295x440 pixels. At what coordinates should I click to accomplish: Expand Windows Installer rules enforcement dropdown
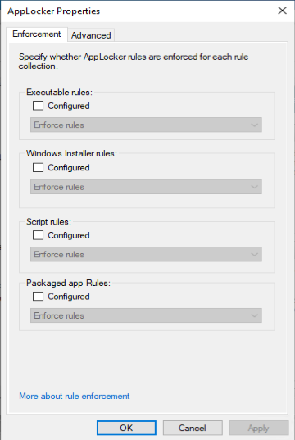(146, 187)
